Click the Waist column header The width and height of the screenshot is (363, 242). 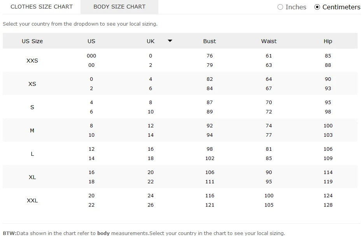pos(269,41)
